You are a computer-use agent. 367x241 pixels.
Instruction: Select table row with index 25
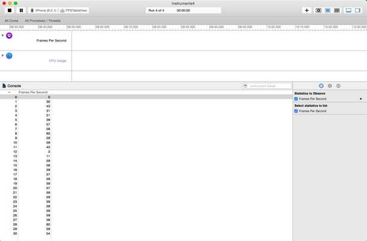click(x=146, y=210)
